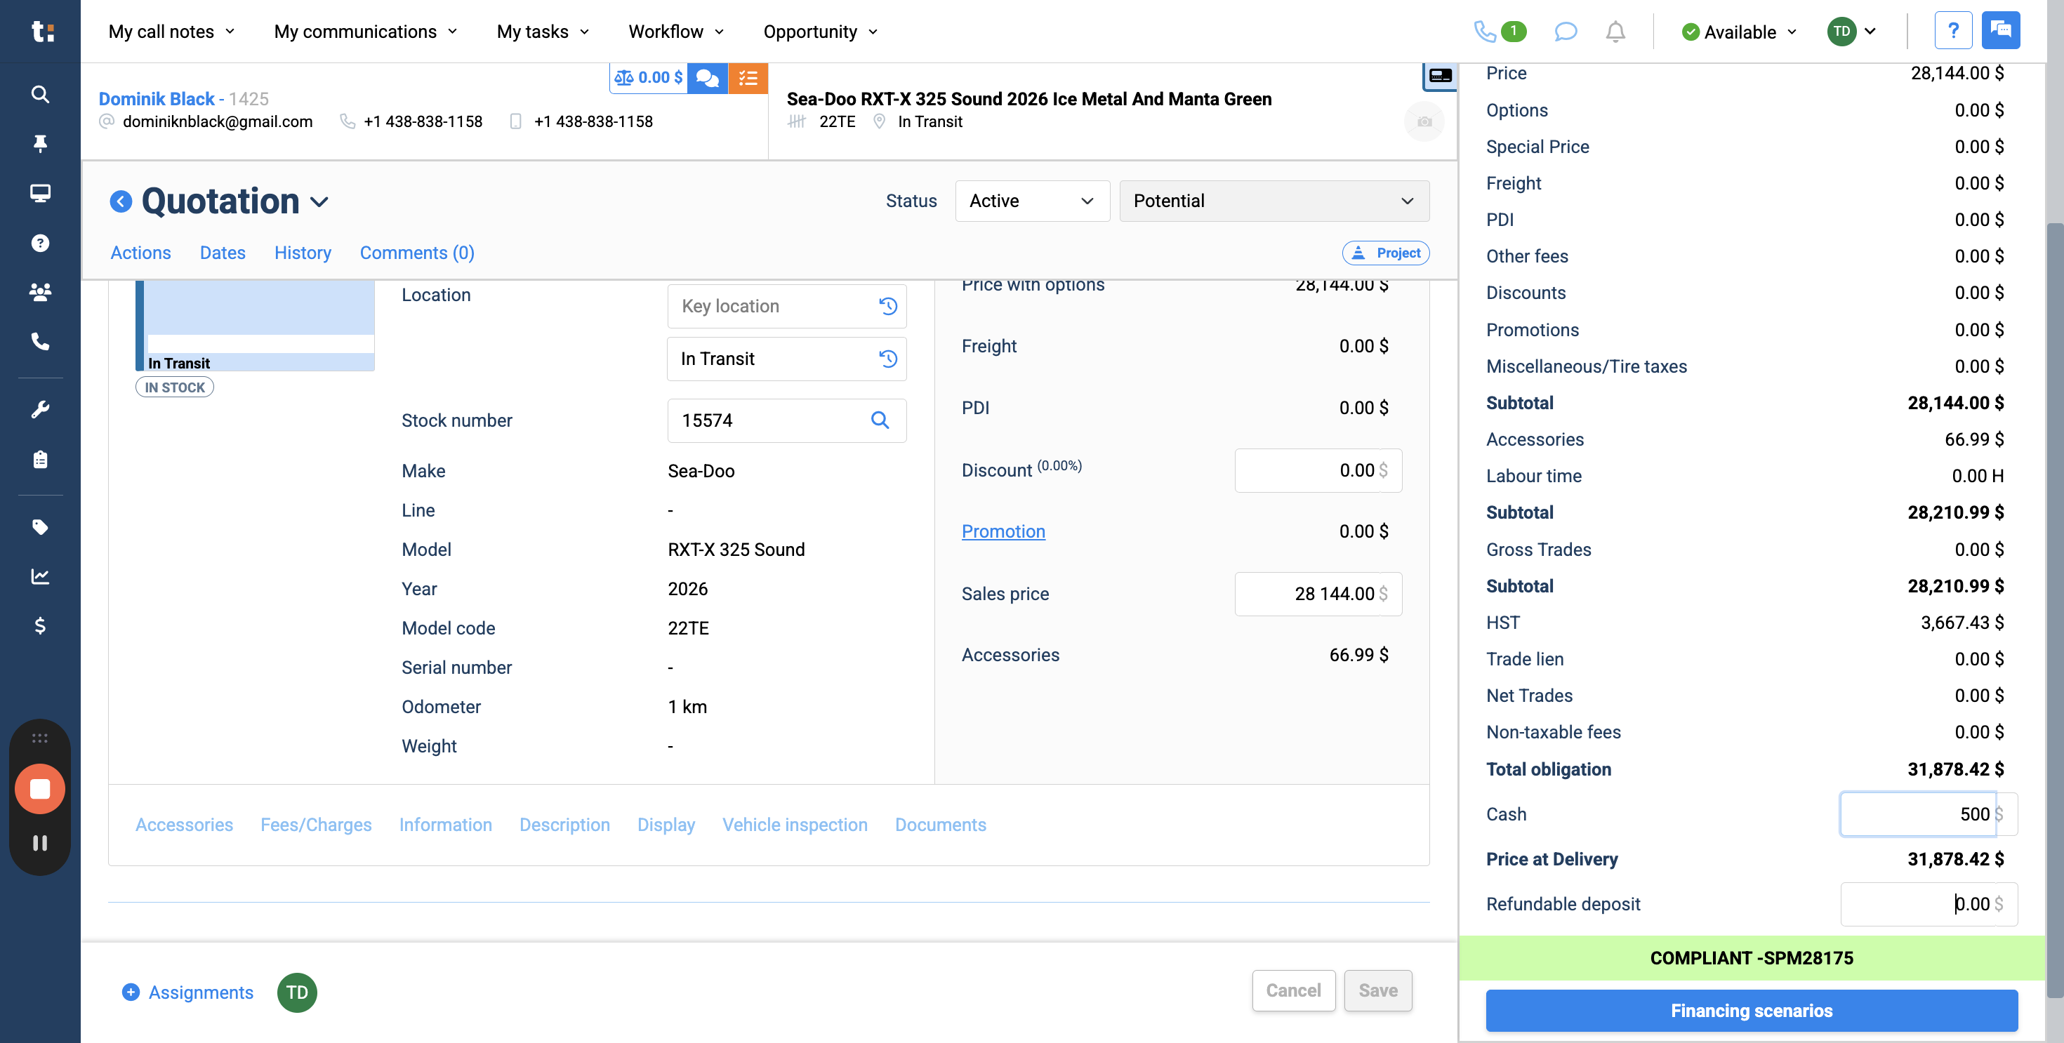
Task: Pause the screen recording
Action: 40,843
